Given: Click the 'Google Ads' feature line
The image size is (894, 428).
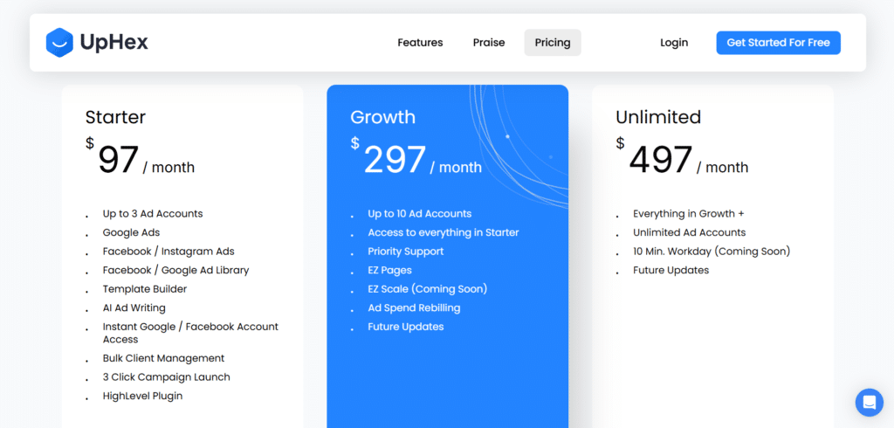Looking at the screenshot, I should point(131,233).
